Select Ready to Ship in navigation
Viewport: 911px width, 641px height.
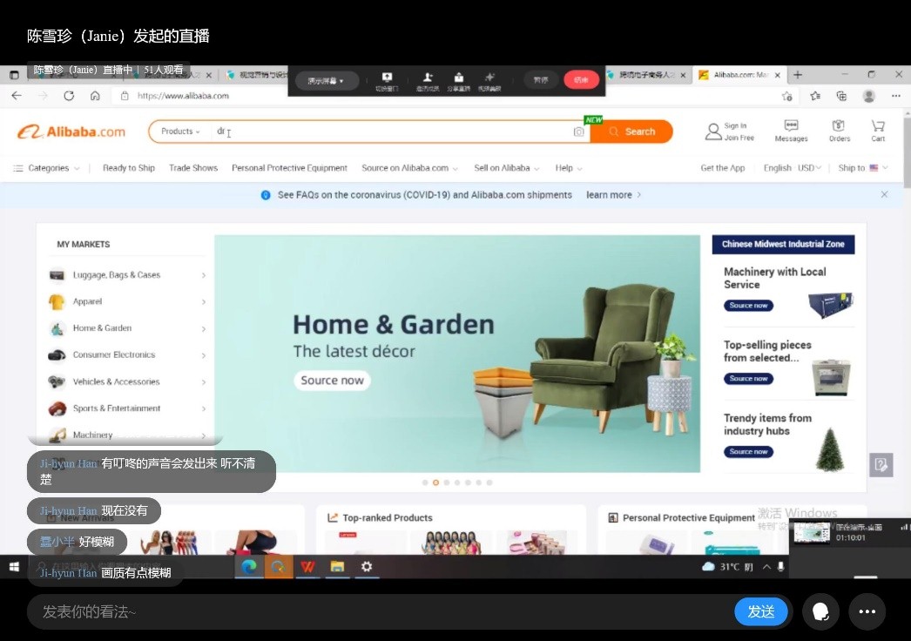tap(129, 168)
